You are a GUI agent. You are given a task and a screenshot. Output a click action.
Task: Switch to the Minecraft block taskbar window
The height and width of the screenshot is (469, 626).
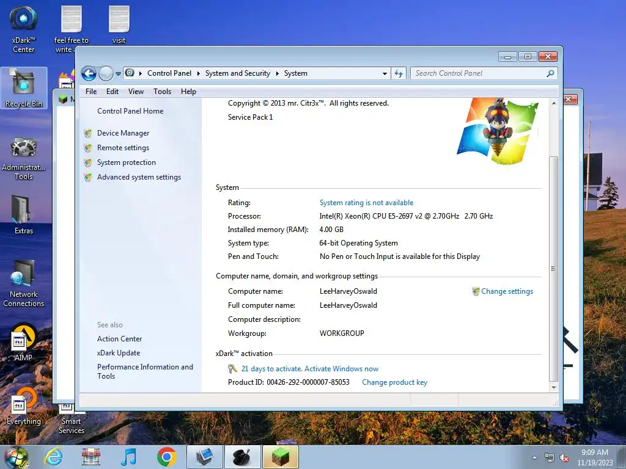(280, 457)
